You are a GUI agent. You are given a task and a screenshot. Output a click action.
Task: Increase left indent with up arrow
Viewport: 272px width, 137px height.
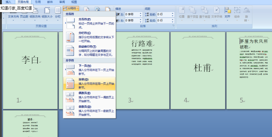pyautogui.click(x=141, y=13)
